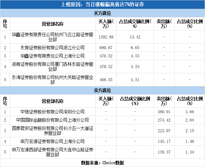The image size is (205, 167).
Task: Select sell amount 139.37
Action: [x=164, y=152]
